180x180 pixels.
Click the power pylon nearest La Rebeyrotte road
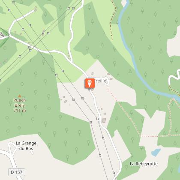pos(114,173)
